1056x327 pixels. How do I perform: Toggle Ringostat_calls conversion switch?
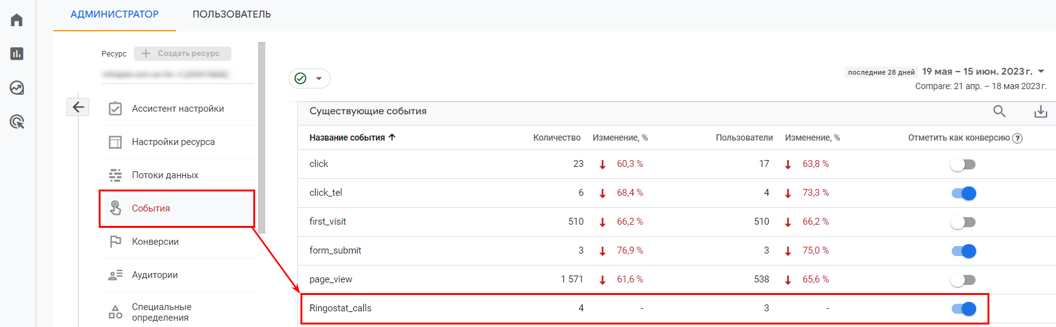[x=964, y=309]
